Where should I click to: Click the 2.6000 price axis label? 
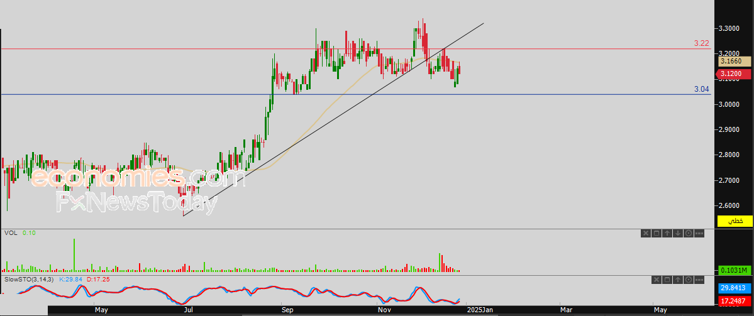click(729, 205)
